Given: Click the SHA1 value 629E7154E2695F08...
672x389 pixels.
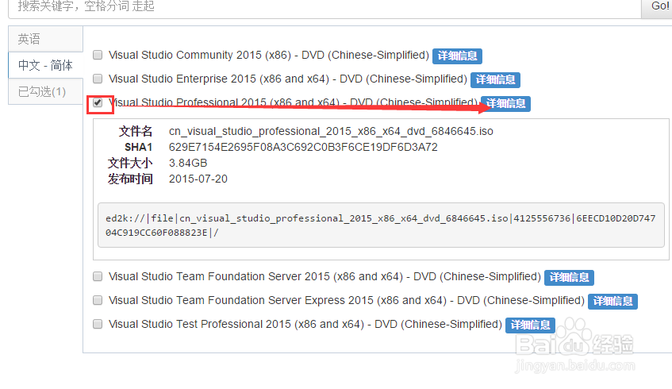Looking at the screenshot, I should (303, 147).
